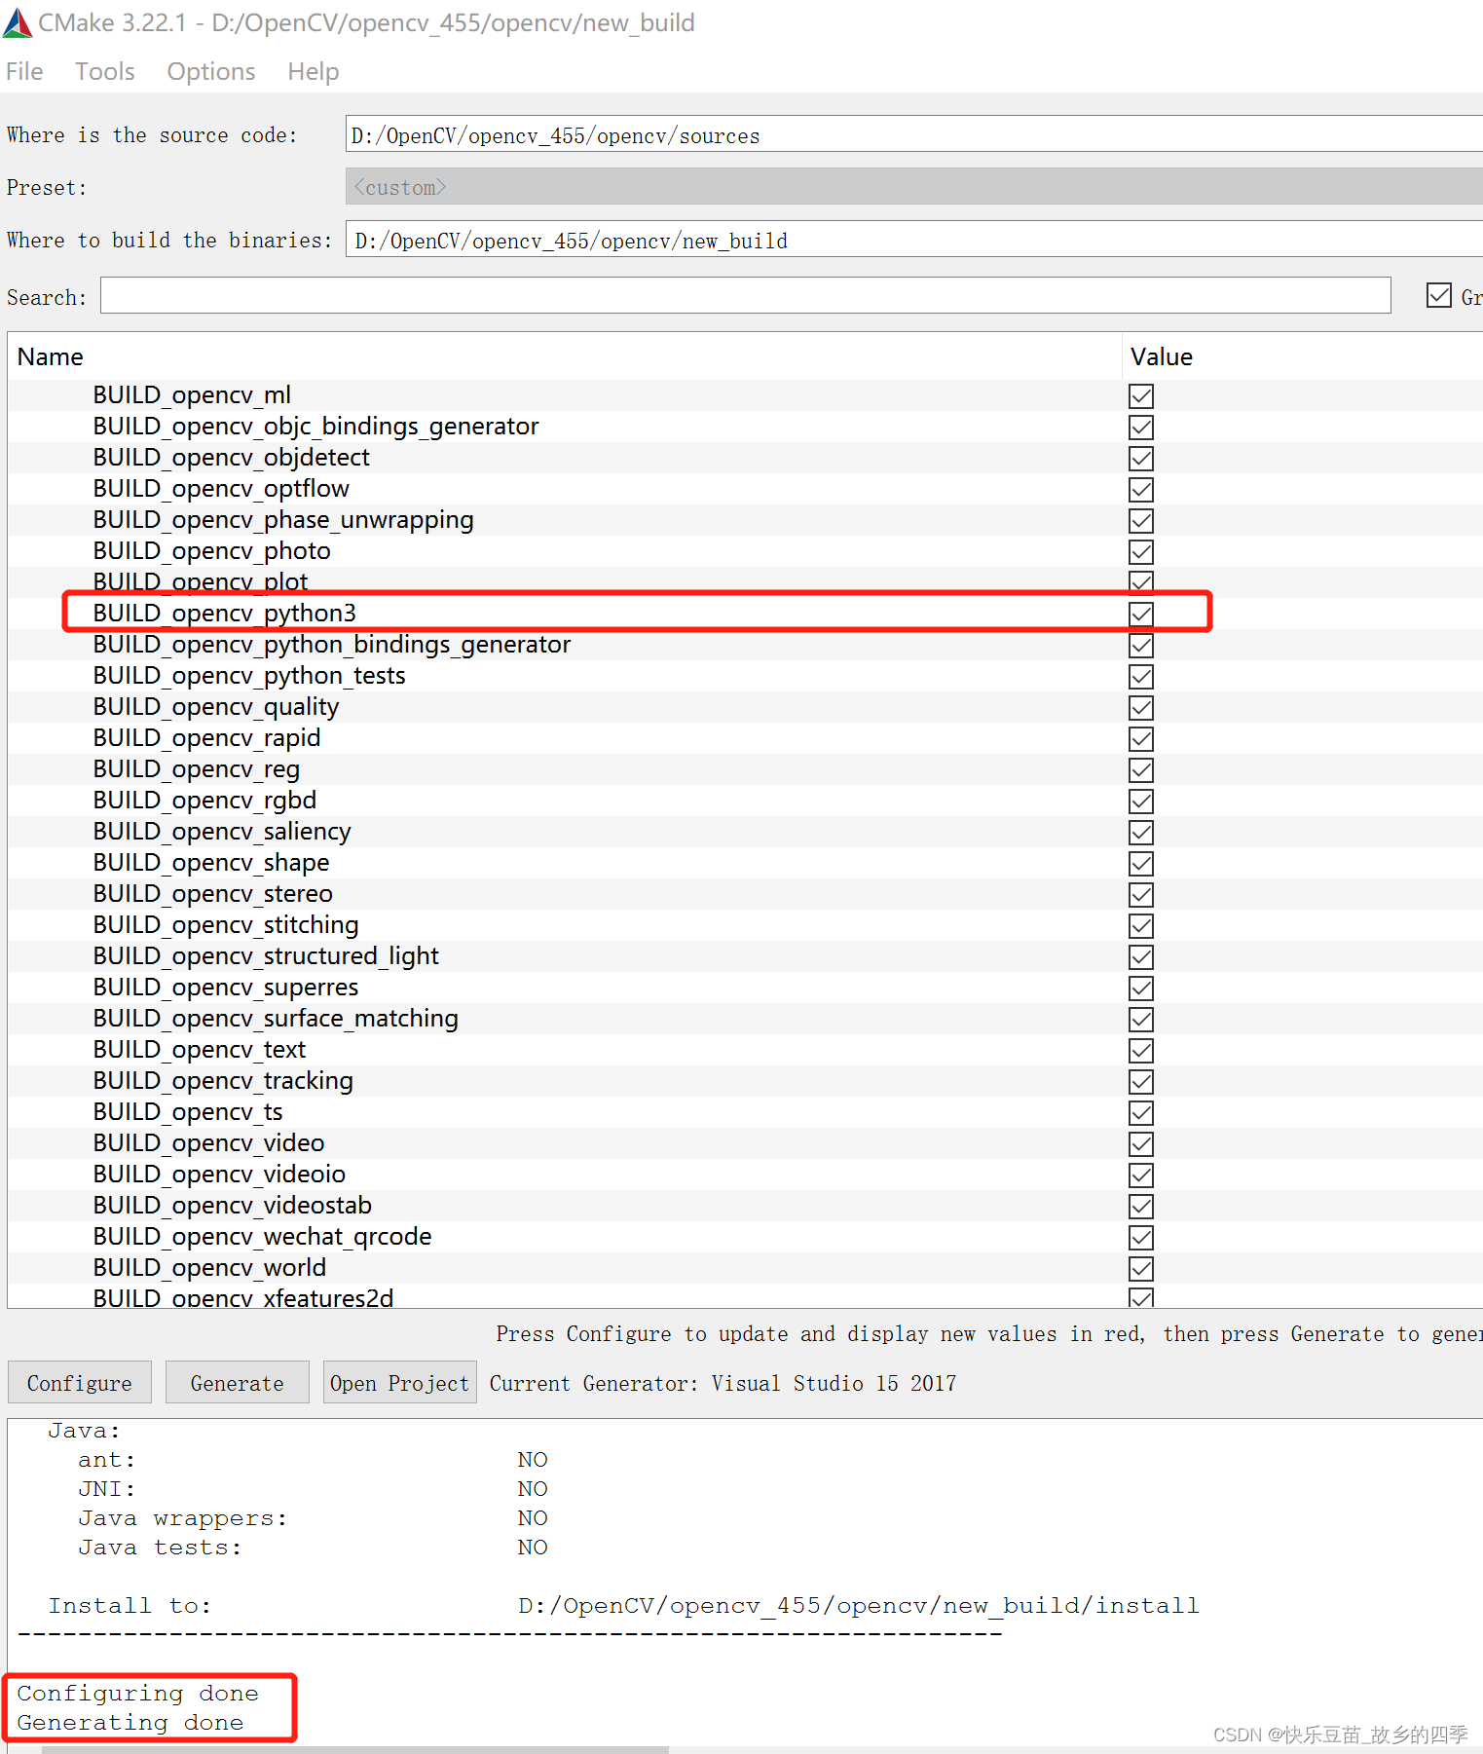Sort by the Name column header
Viewport: 1483px width, 1754px height.
(x=51, y=356)
